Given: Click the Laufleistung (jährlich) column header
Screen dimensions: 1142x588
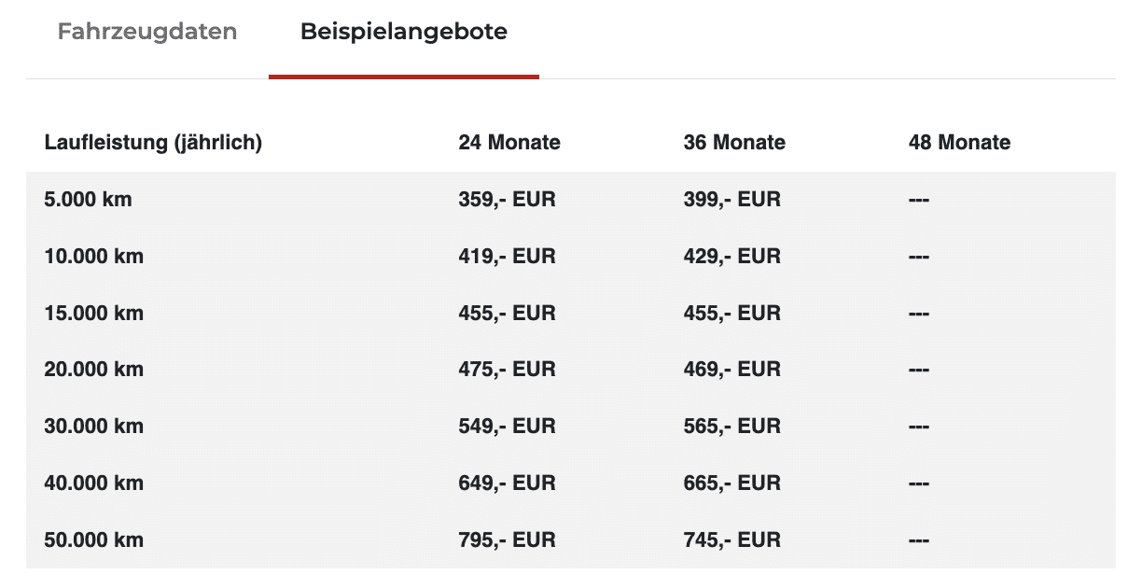Looking at the screenshot, I should [153, 143].
